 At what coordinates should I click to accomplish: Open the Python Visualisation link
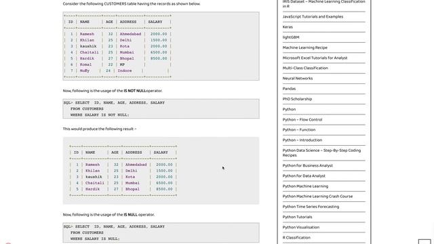pyautogui.click(x=301, y=227)
